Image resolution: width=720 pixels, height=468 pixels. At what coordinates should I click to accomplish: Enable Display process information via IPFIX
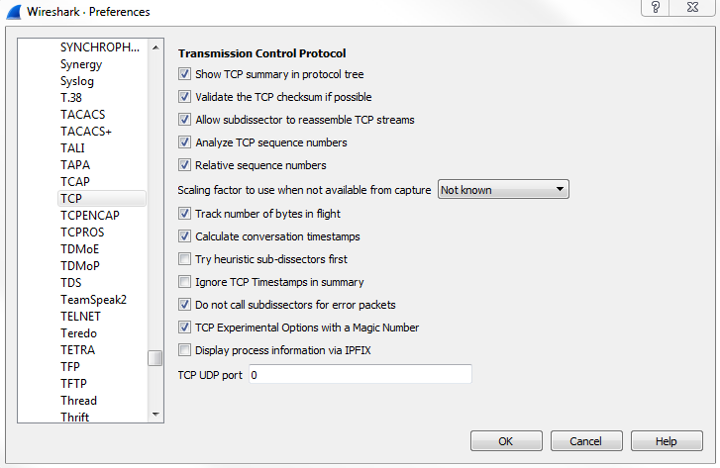184,350
